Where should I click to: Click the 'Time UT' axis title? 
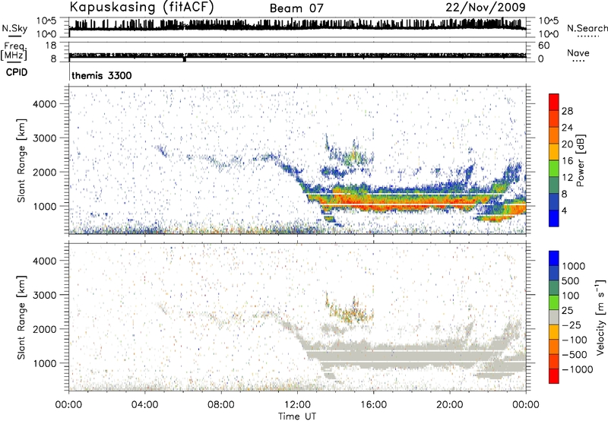click(297, 416)
